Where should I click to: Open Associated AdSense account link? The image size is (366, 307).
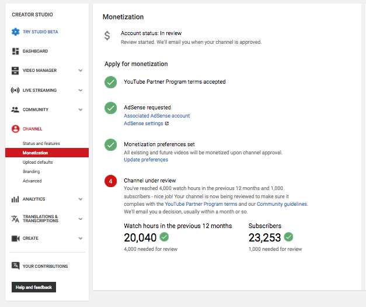tap(157, 116)
